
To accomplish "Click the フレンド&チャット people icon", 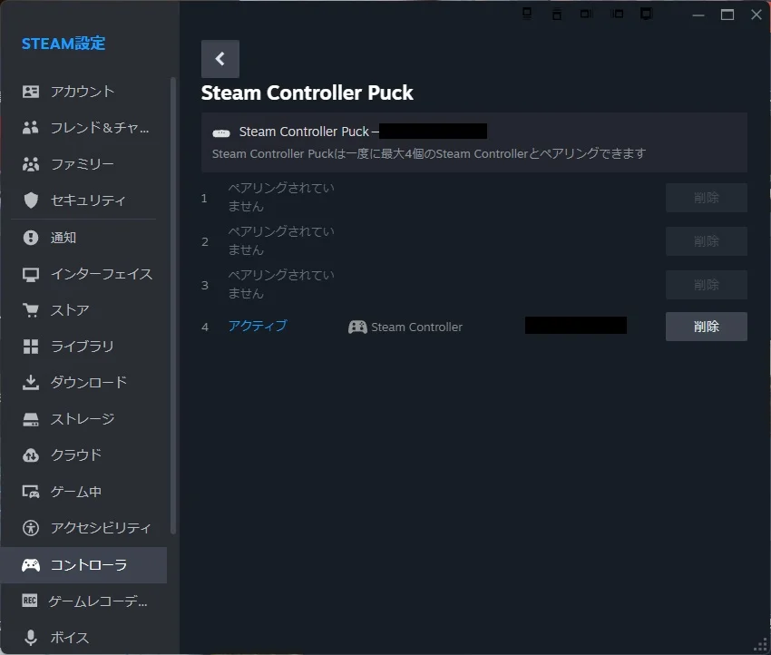I will tap(31, 128).
